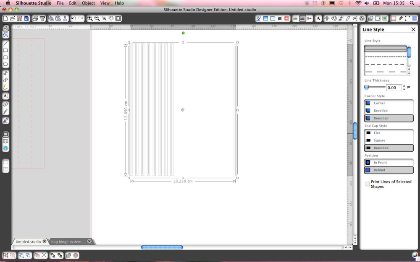The image size is (420, 262).
Task: Select the Ellipse drawing tool
Action: click(5, 64)
